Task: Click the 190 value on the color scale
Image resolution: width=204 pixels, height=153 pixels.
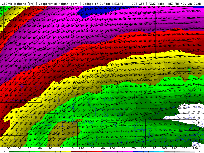Action: click(x=154, y=148)
